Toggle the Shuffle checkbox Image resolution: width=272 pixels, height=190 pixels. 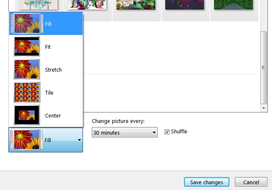pos(167,132)
